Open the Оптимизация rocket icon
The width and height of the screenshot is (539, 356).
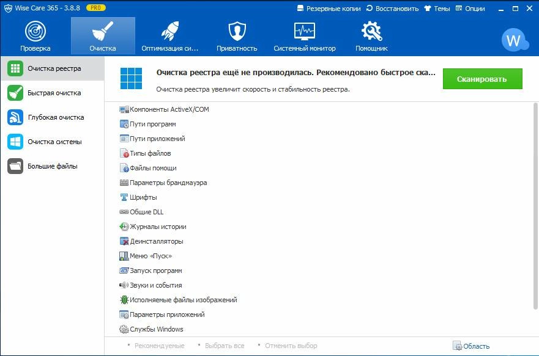click(170, 31)
